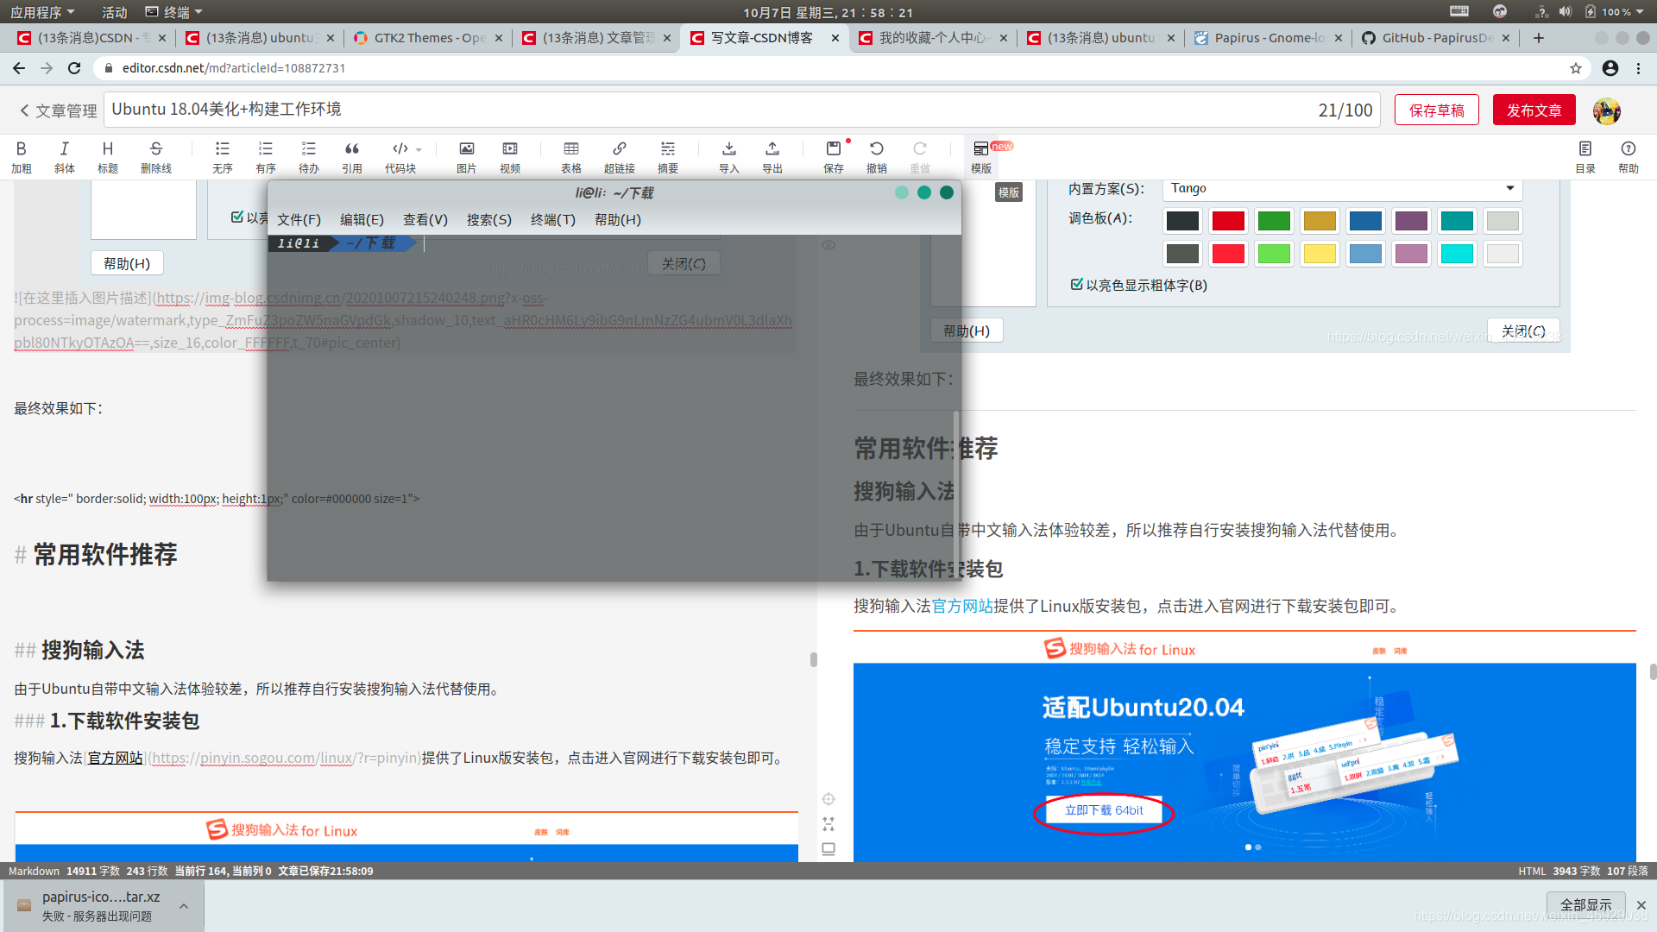Toggle preview visibility eye icon
The height and width of the screenshot is (932, 1657).
pyautogui.click(x=828, y=245)
